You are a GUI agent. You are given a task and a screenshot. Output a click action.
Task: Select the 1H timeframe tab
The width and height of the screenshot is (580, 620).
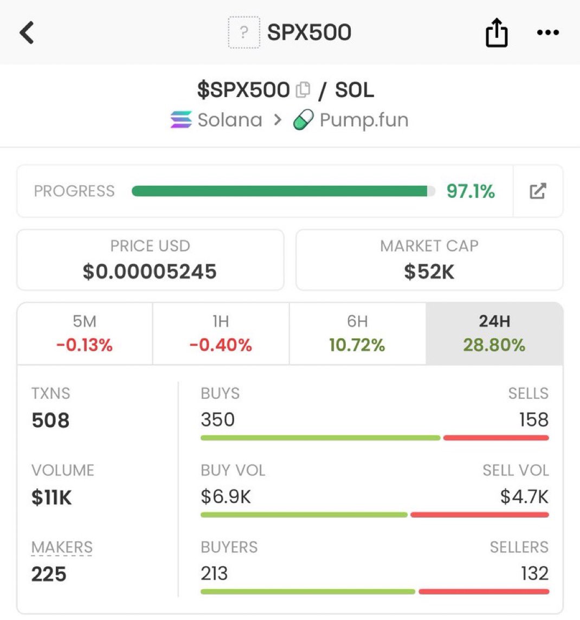(x=221, y=333)
